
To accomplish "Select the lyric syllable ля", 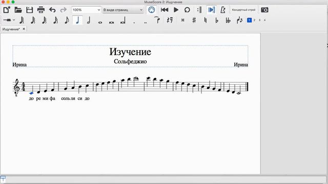I will pyautogui.click(x=73, y=99).
